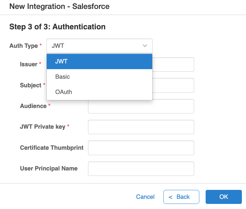The width and height of the screenshot is (246, 209).
Task: Focus the Audience text field
Action: coord(141,106)
